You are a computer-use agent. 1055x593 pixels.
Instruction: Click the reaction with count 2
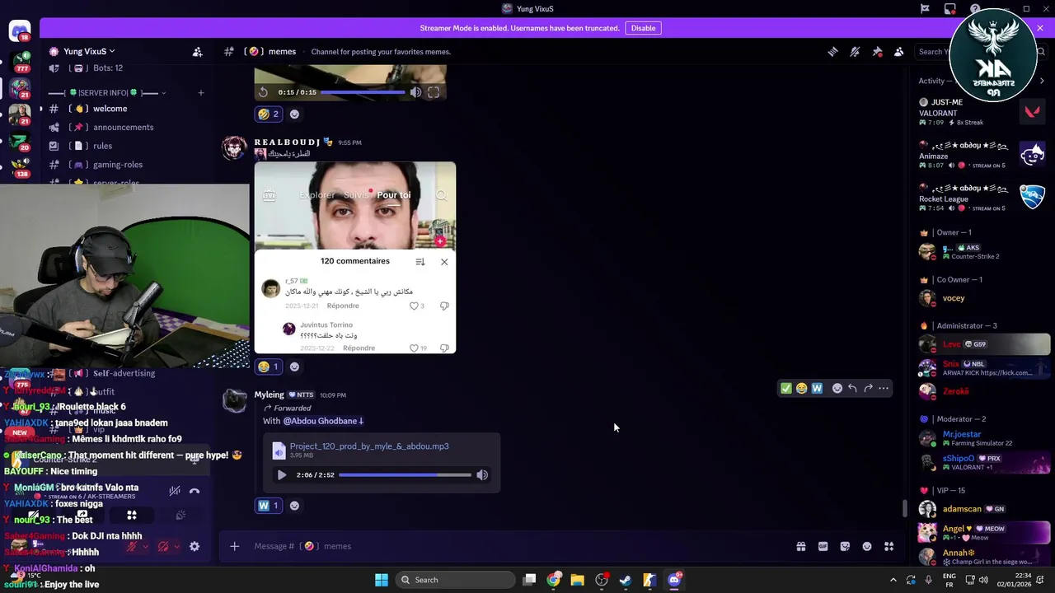(269, 114)
